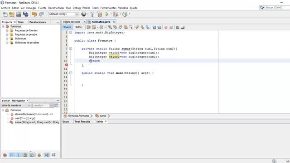Expand the Bibliotecas node
Screen dimensions: 290x163
click(7, 38)
